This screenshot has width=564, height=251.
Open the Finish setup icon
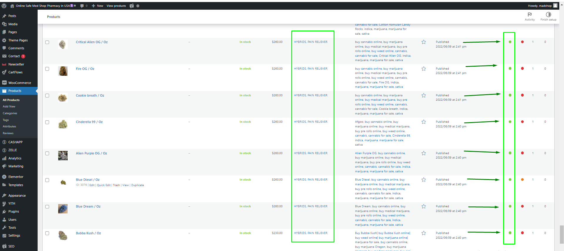click(548, 15)
